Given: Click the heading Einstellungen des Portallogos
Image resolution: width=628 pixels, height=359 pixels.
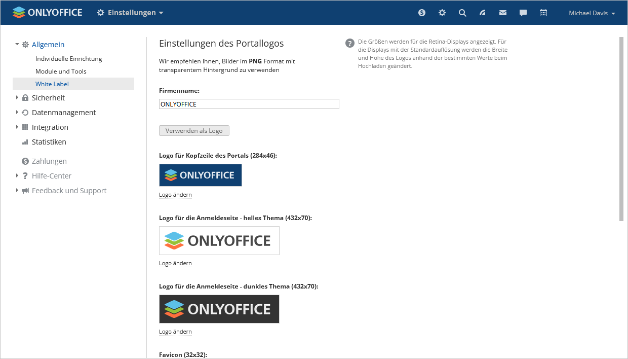Looking at the screenshot, I should [221, 44].
